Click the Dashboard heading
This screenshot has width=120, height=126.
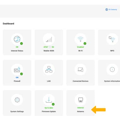(x=9, y=24)
